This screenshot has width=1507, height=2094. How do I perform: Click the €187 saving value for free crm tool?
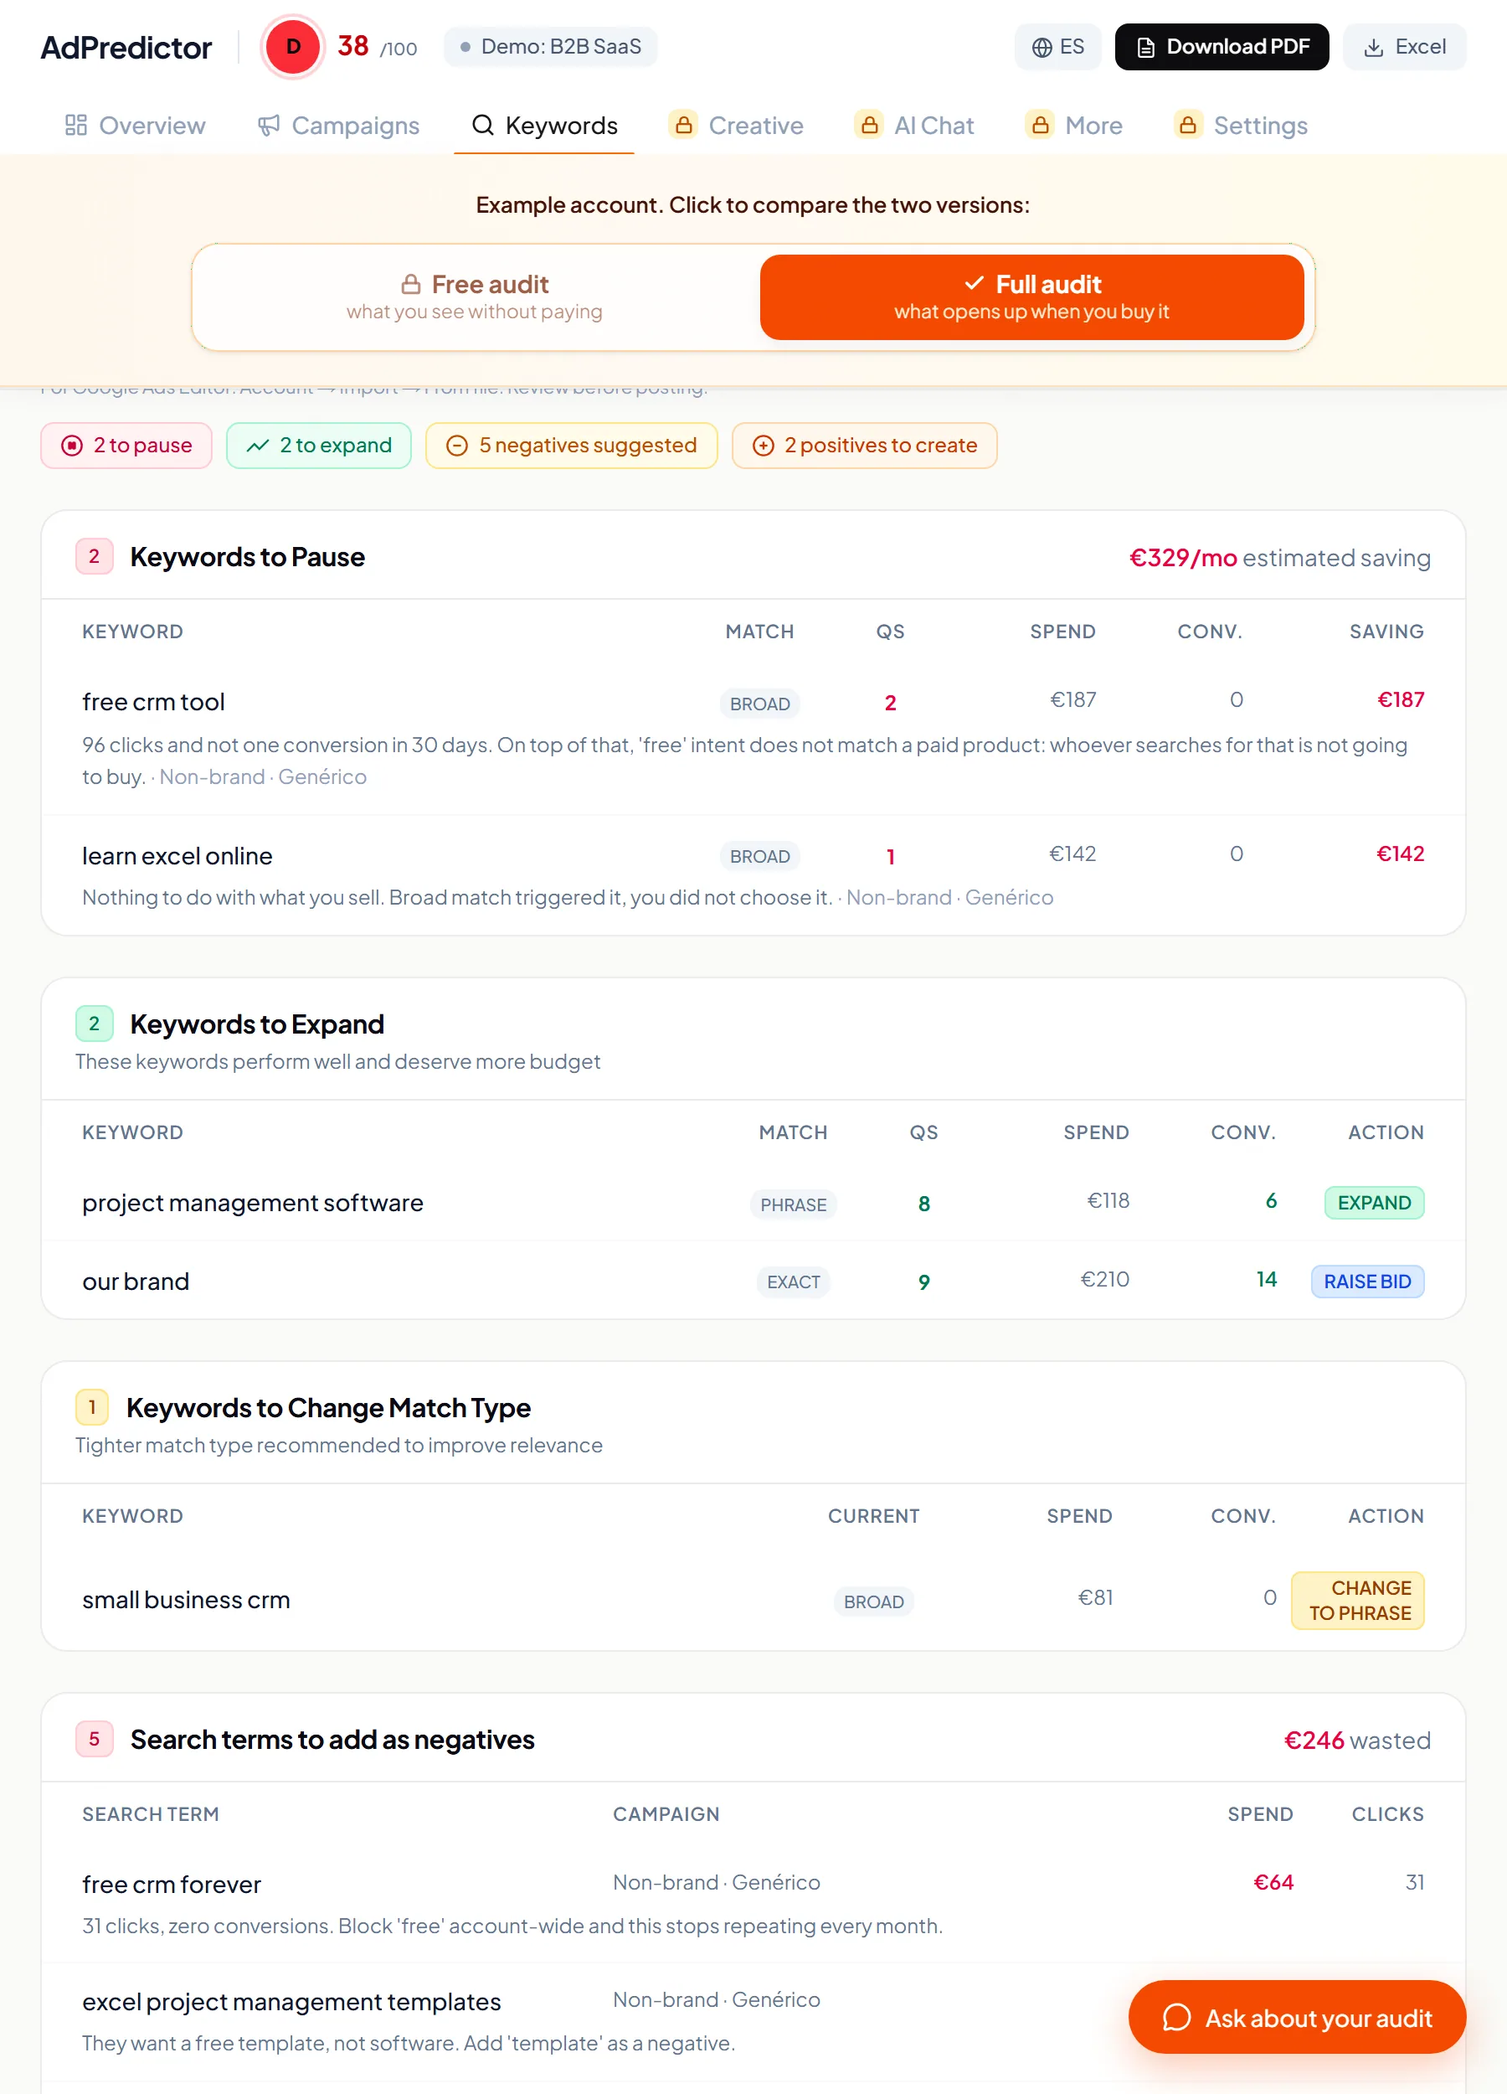pyautogui.click(x=1400, y=699)
